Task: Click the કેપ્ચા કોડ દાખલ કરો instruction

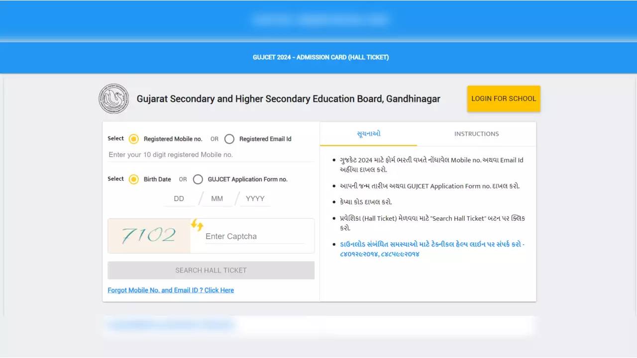Action: [x=366, y=202]
